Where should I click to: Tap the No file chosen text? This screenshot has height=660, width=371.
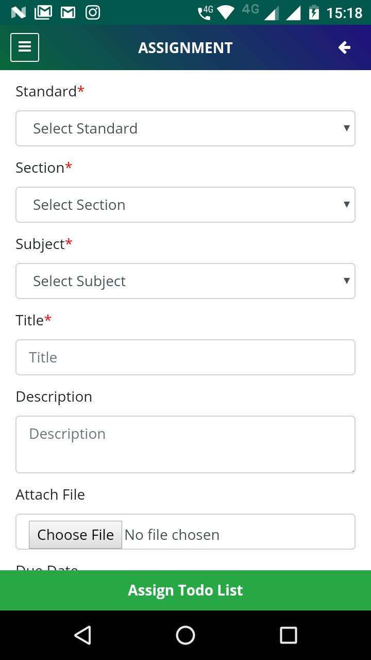click(172, 535)
